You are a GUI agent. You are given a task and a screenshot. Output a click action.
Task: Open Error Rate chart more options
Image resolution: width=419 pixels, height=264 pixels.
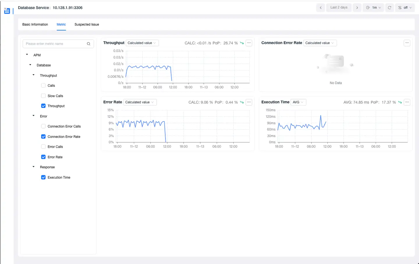pyautogui.click(x=249, y=102)
